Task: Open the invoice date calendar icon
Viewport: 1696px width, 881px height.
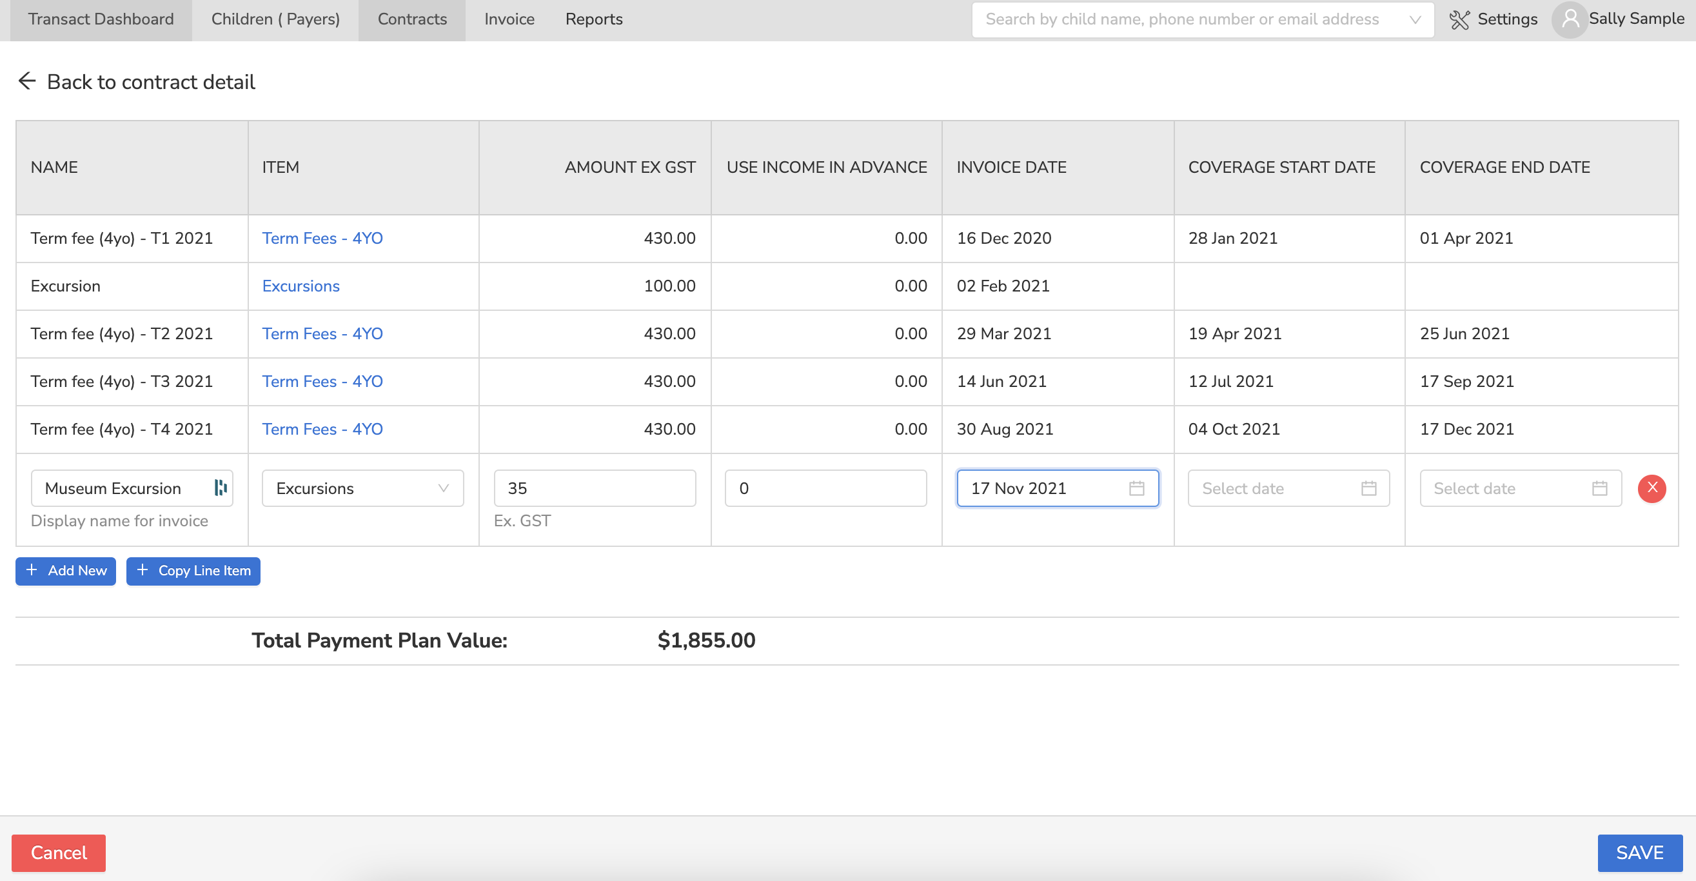Action: point(1136,488)
